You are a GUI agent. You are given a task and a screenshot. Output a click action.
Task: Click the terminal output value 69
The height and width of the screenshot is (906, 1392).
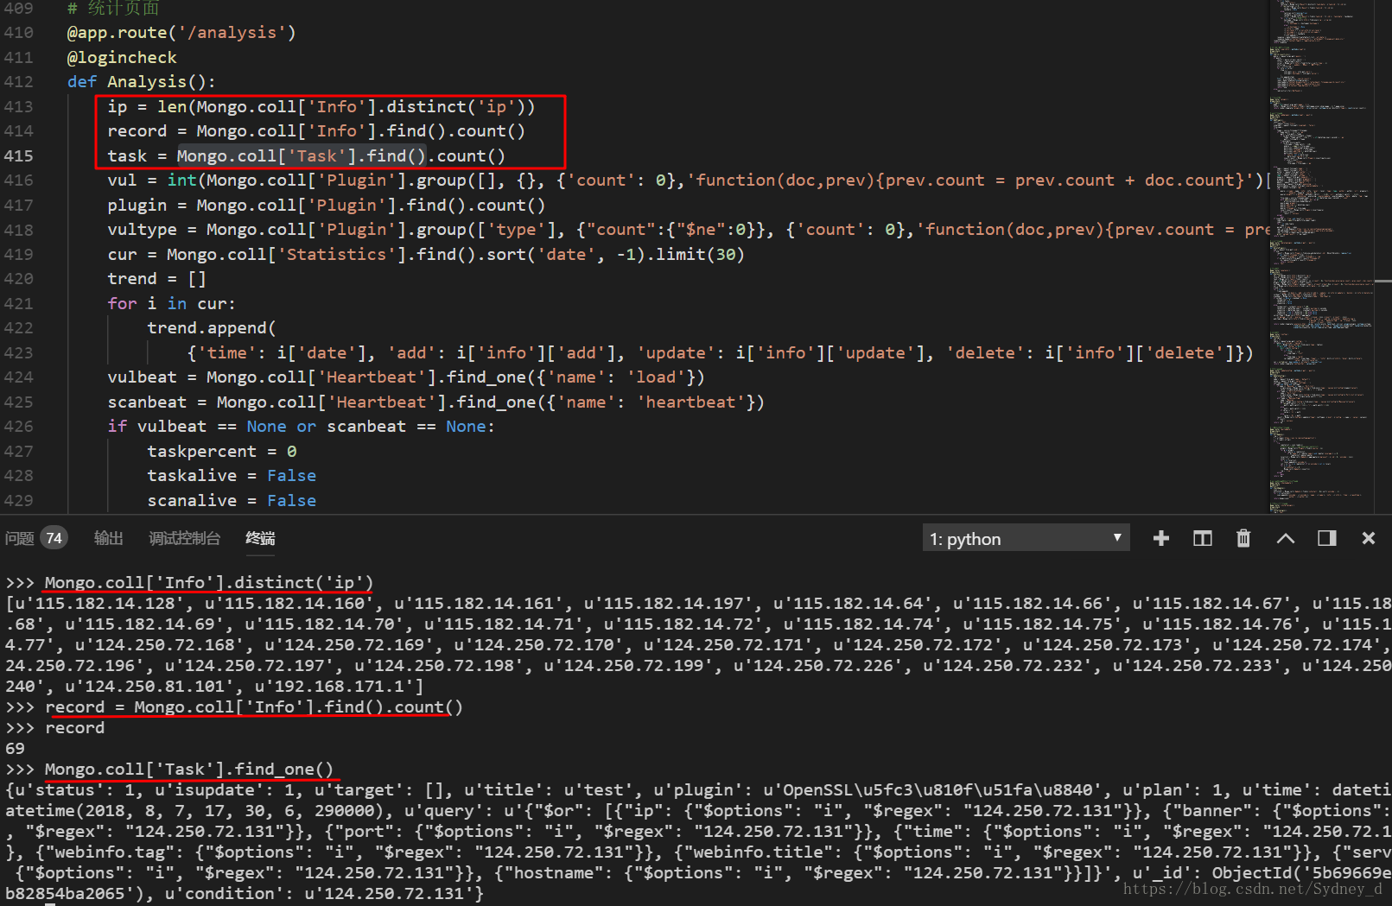tap(15, 748)
